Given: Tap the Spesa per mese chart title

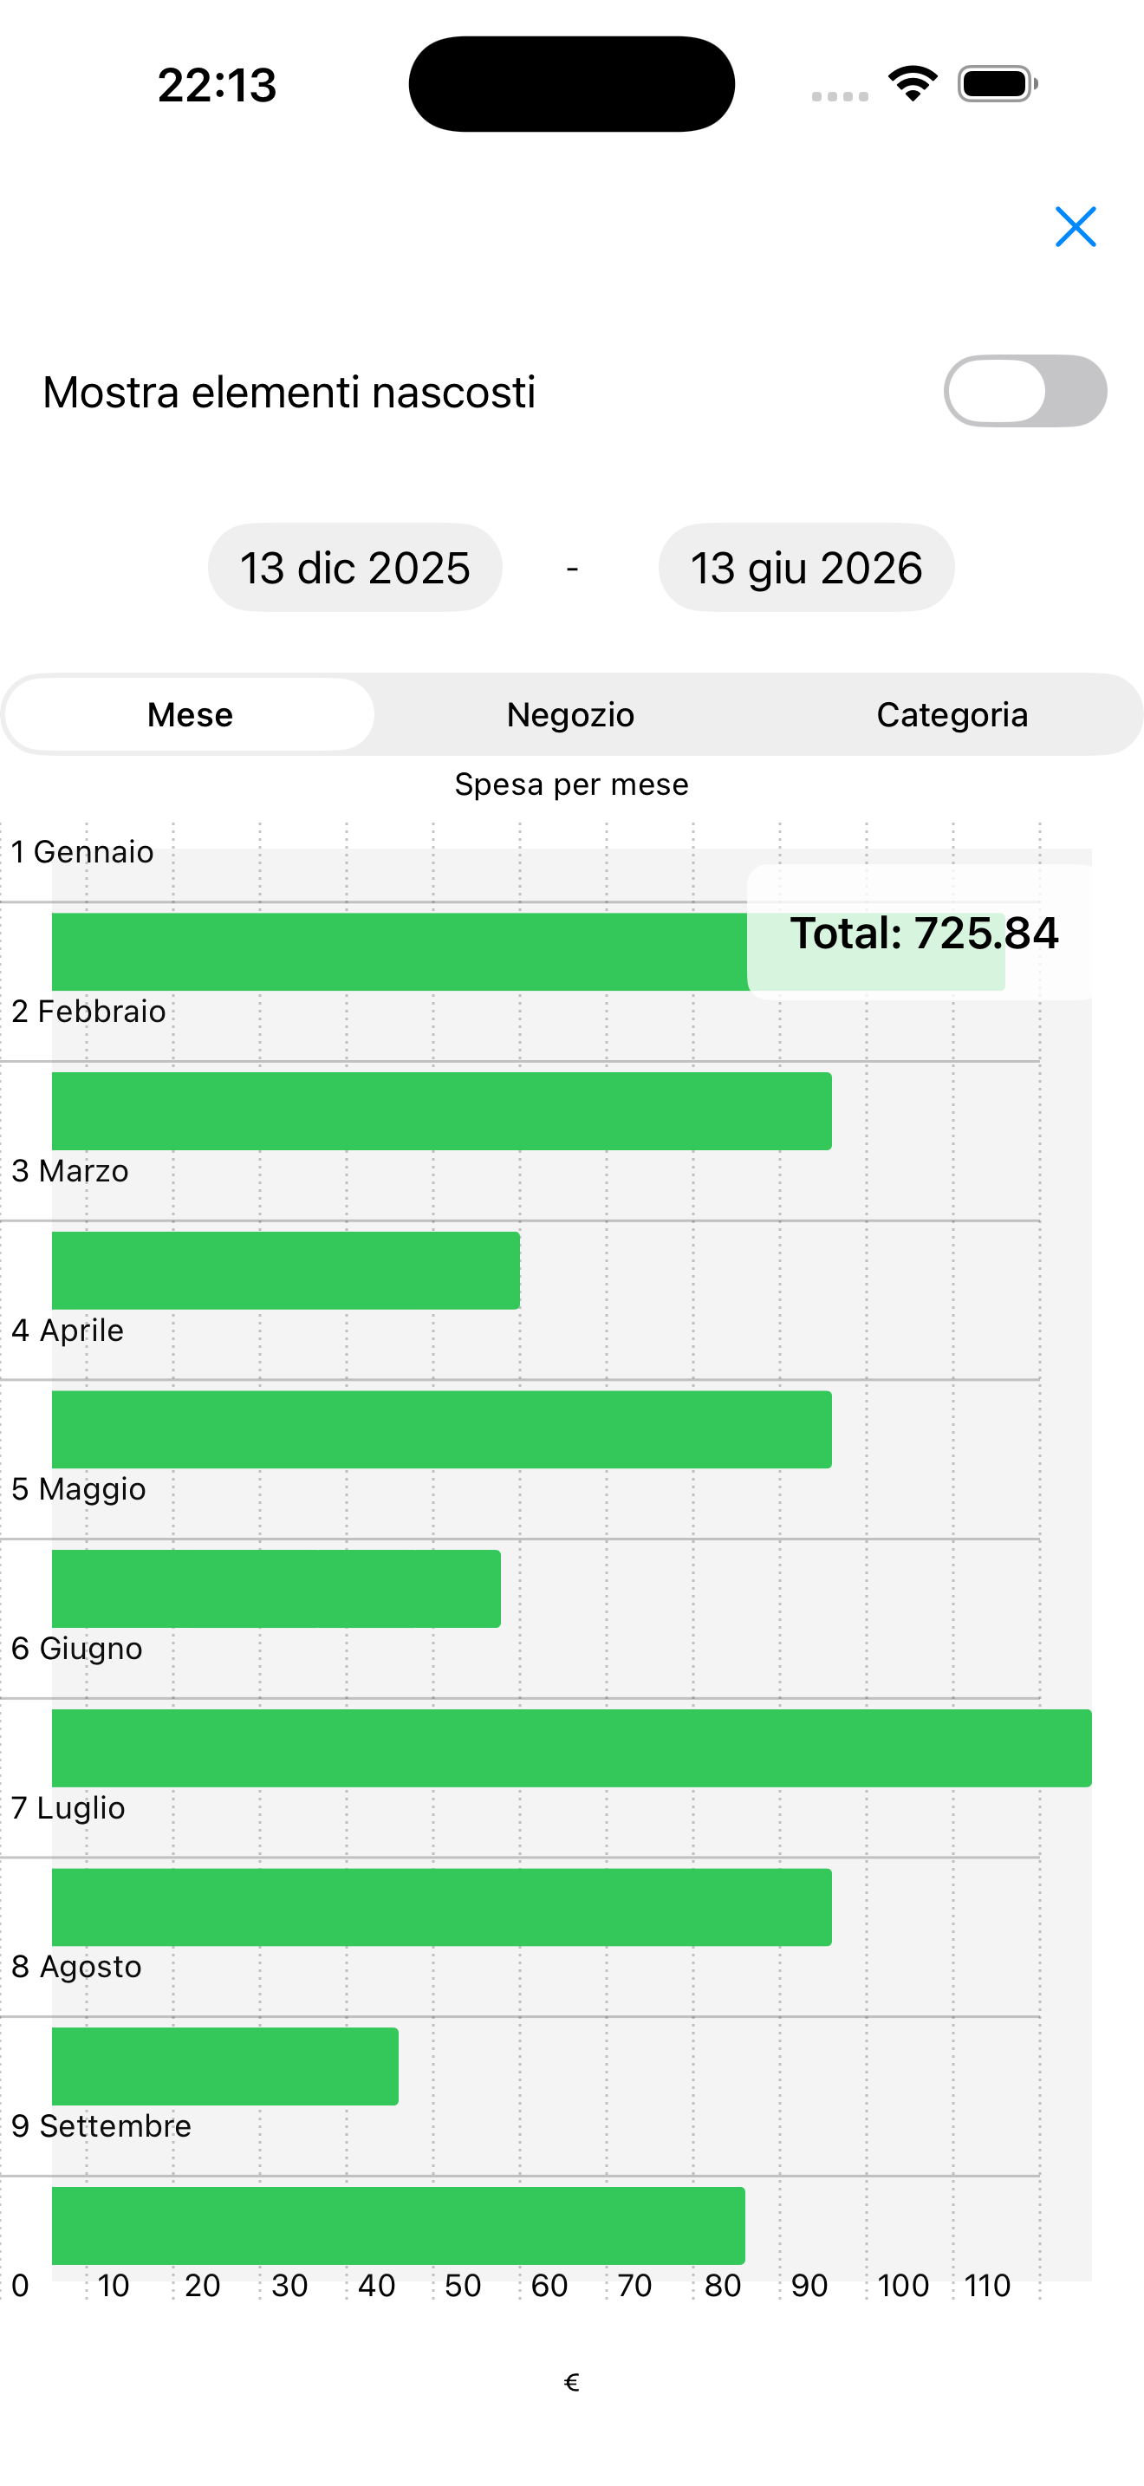Looking at the screenshot, I should point(571,784).
